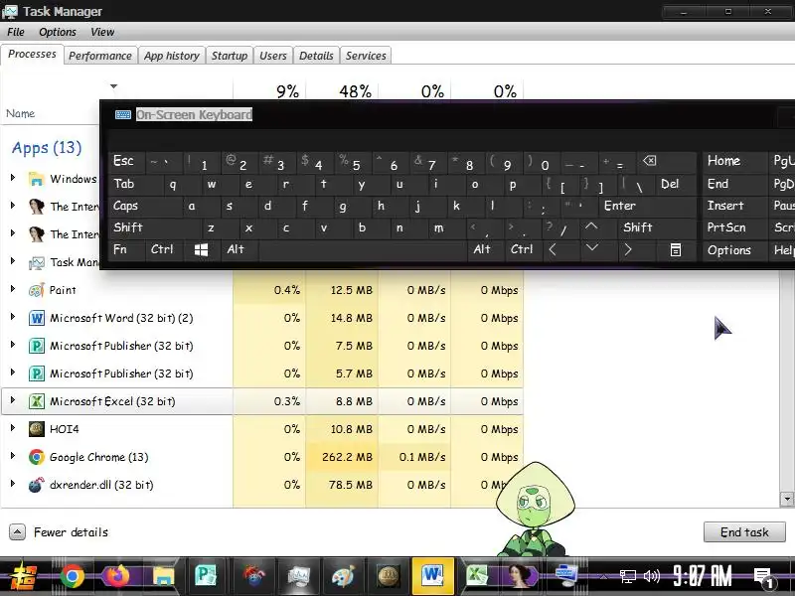Click the network icon in system tray

628,576
